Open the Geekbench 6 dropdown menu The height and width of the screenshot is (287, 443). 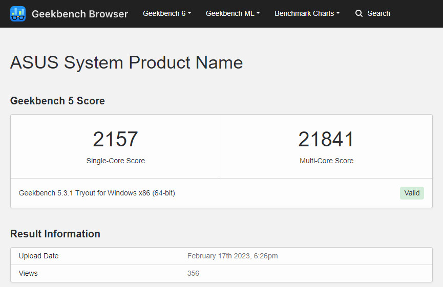pyautogui.click(x=167, y=13)
